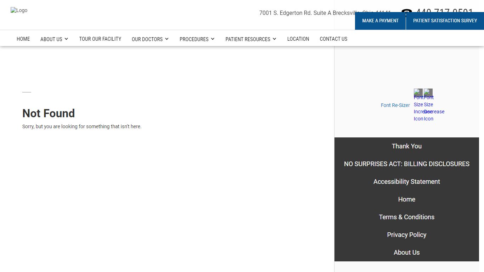Click the 'Sorry, but you are looking' message
This screenshot has width=484, height=272.
pos(82,126)
